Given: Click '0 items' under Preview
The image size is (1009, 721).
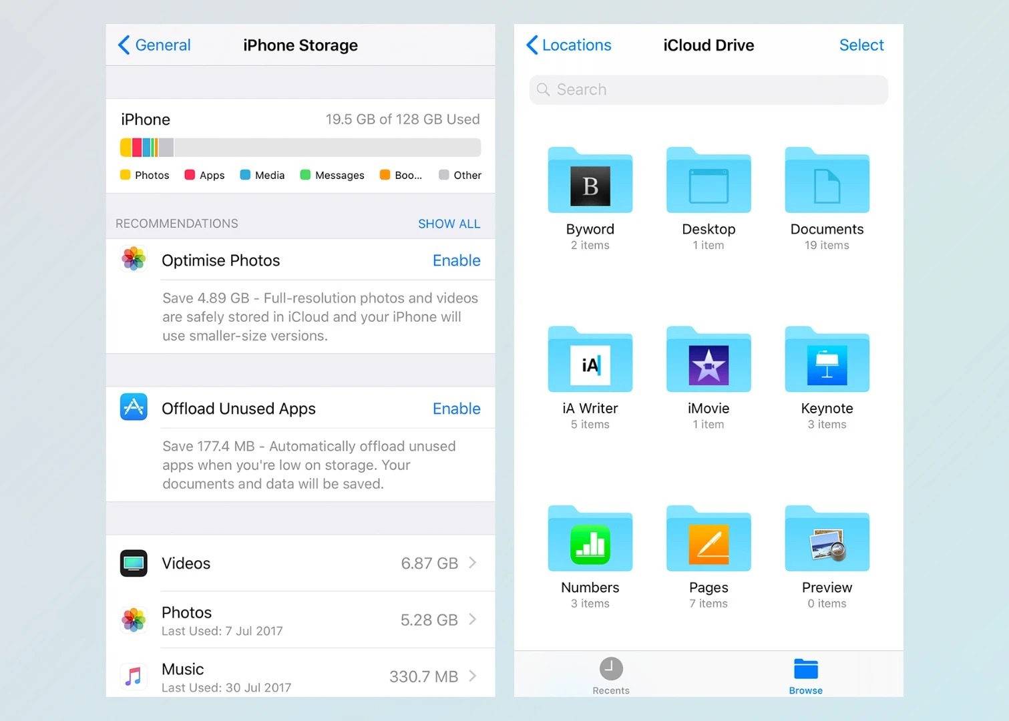Looking at the screenshot, I should 827,604.
